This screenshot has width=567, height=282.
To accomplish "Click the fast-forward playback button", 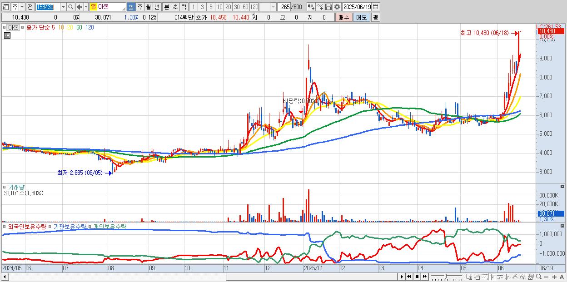I will 424,277.
